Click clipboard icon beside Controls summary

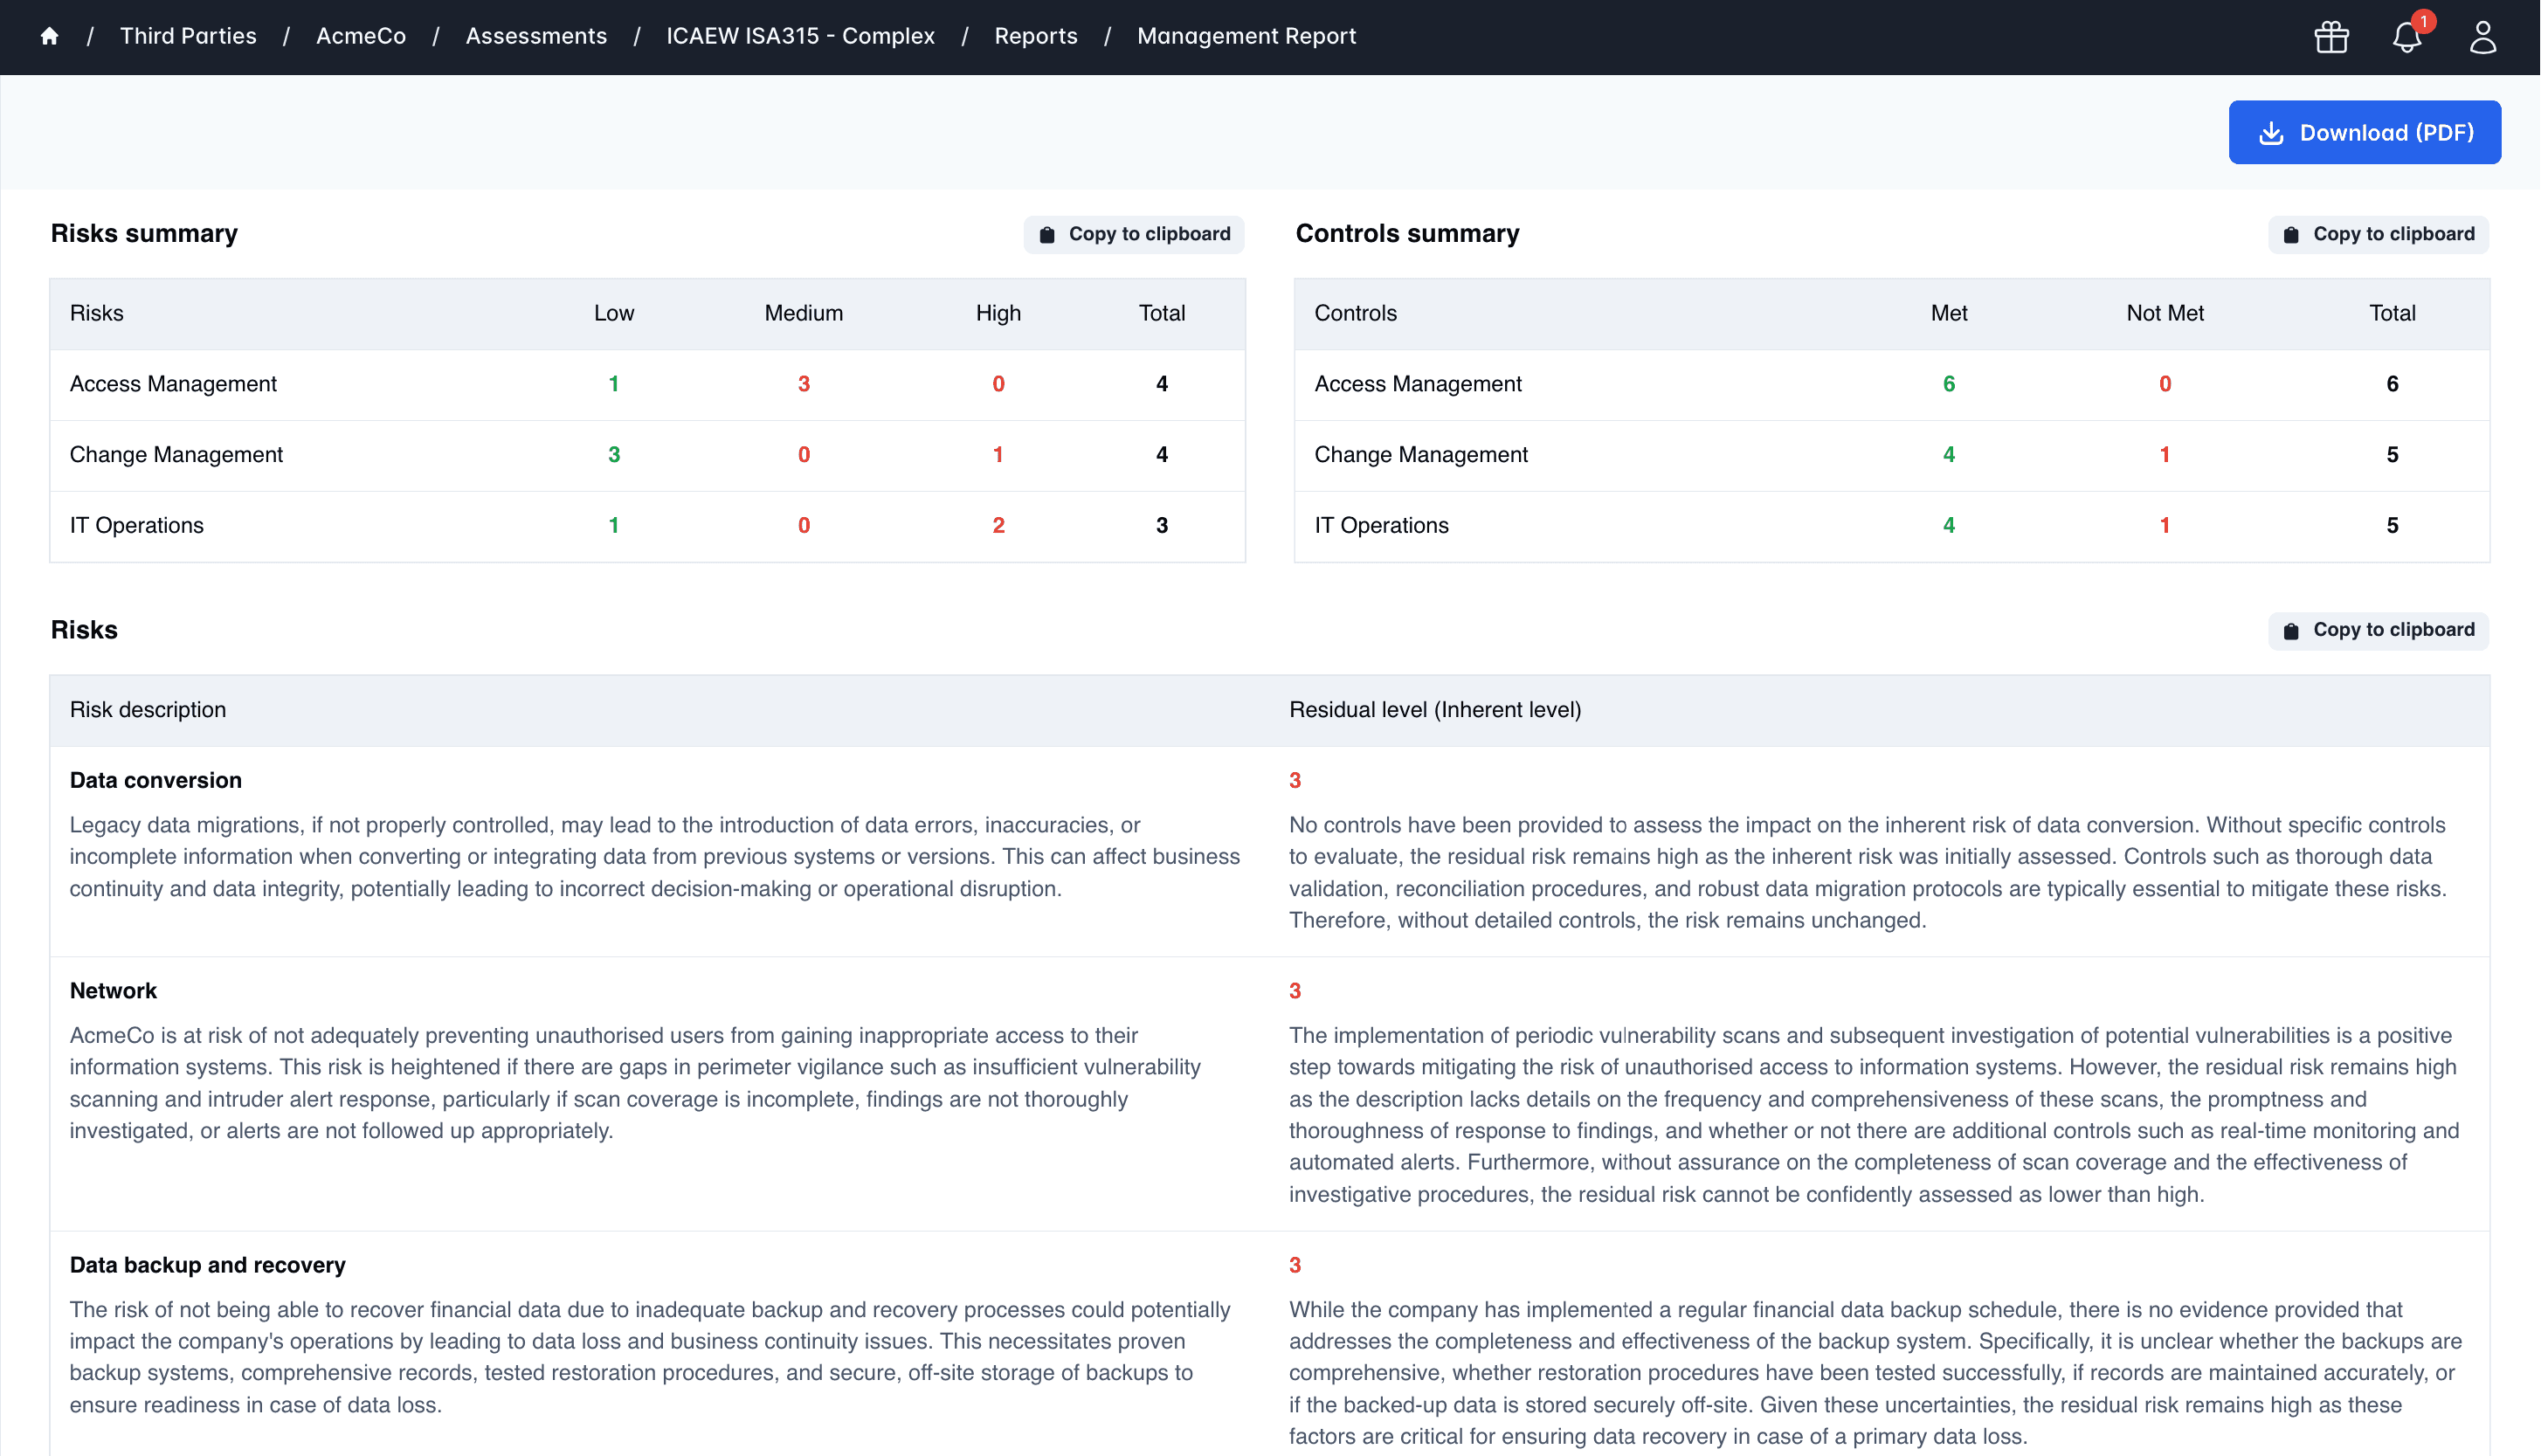coord(2291,235)
